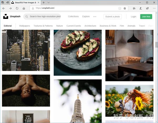The image size is (158, 123).
Task: Open the cafe interior lamp photo
Action: pos(129,55)
